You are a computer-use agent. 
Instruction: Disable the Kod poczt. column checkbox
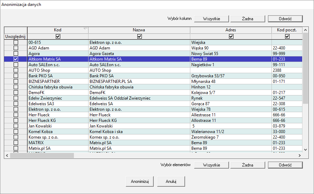click(287, 36)
